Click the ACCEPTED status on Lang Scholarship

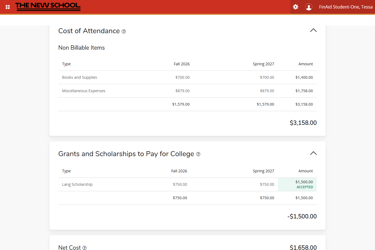tap(305, 187)
